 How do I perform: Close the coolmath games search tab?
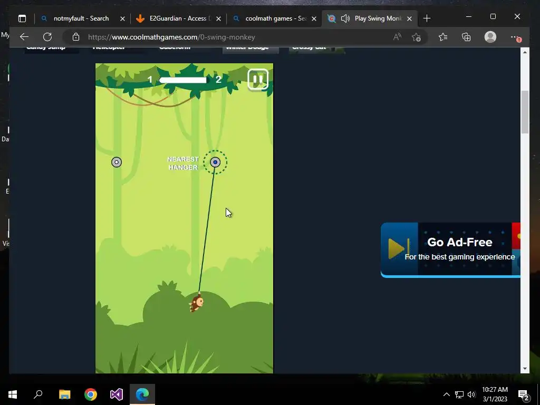click(x=314, y=18)
